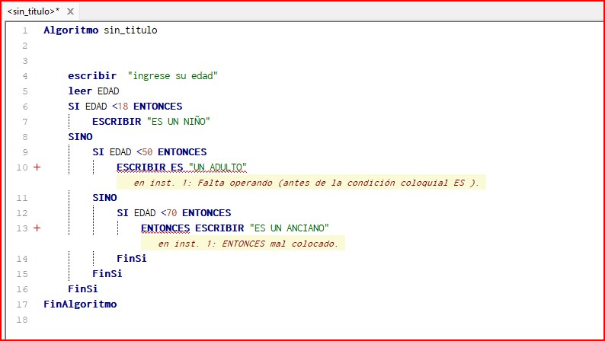This screenshot has height=341, width=605.
Task: Click the empty line 18 in the editor
Action: pyautogui.click(x=229, y=320)
